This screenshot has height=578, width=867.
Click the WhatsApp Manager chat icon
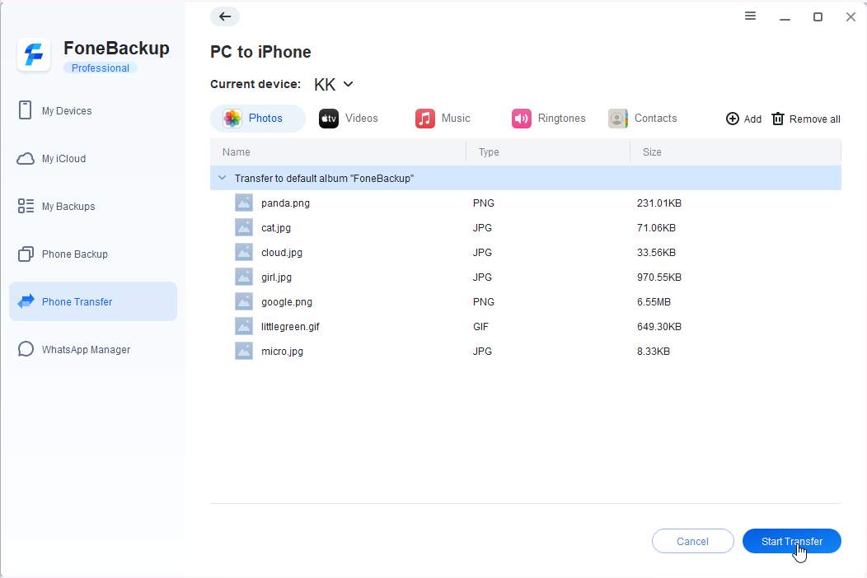point(26,349)
